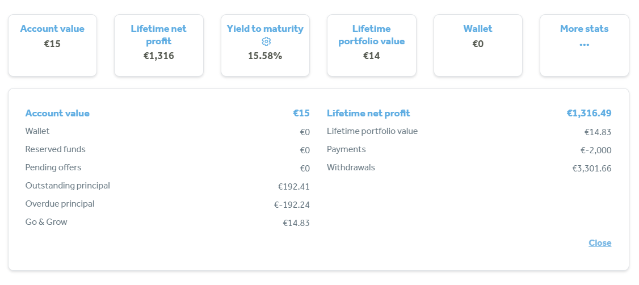Select the Lifetime net profit card

click(159, 45)
